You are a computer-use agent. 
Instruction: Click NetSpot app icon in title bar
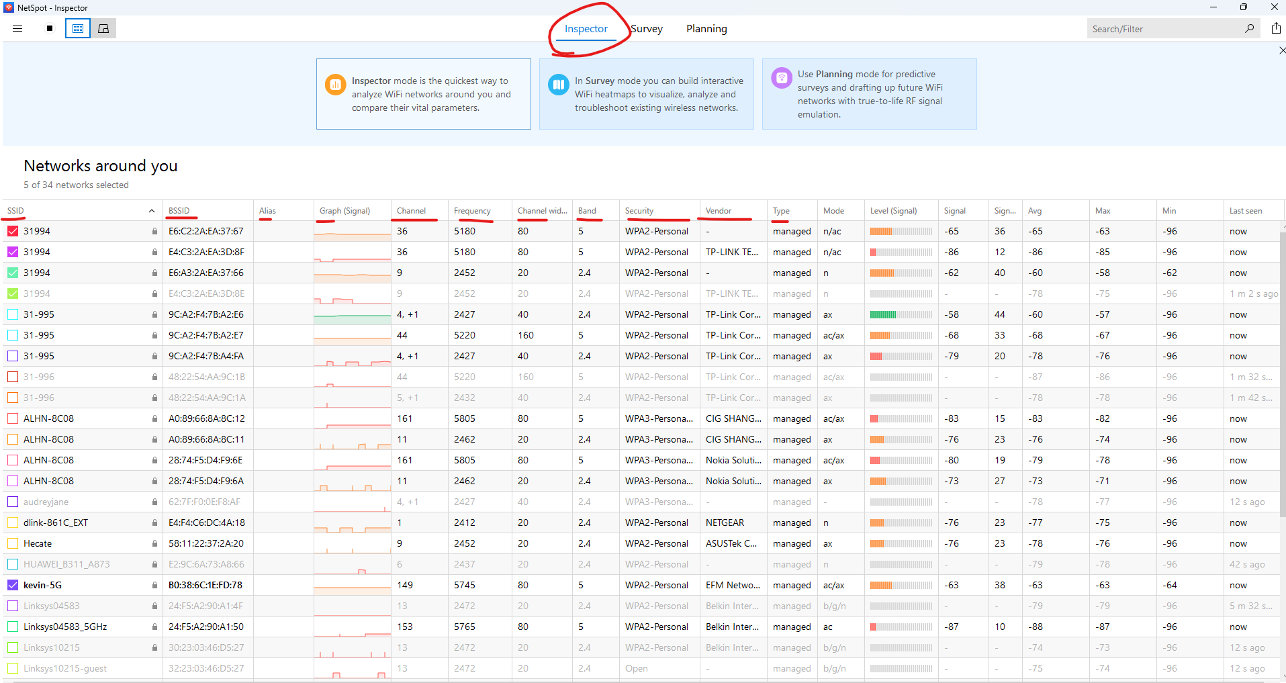(x=9, y=7)
